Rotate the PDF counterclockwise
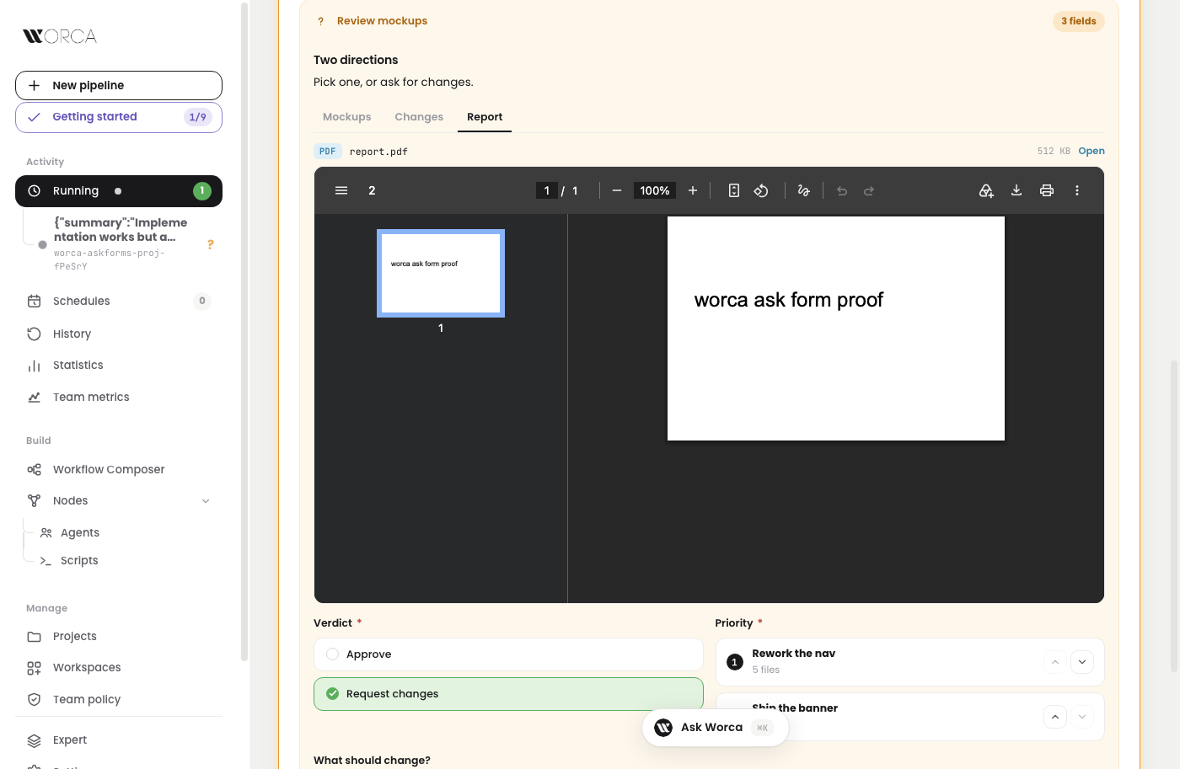 (761, 190)
